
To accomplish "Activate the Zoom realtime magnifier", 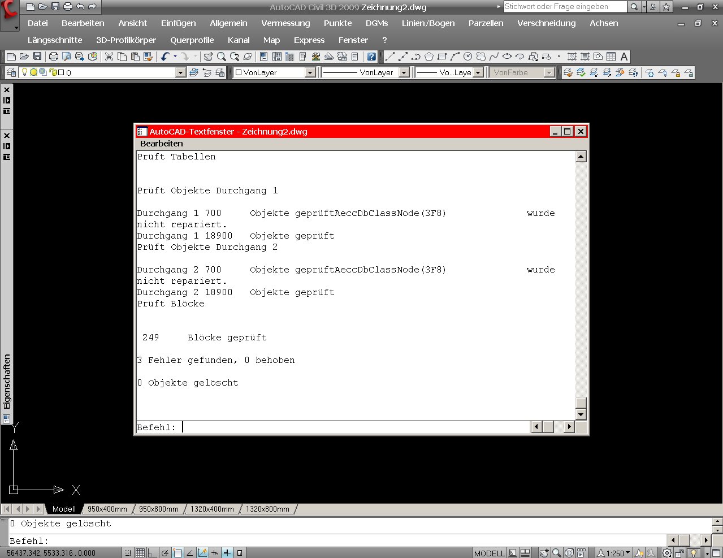I will [x=222, y=57].
